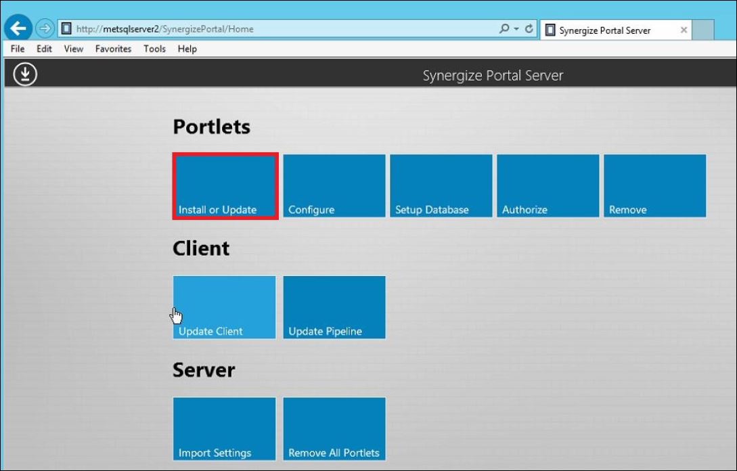This screenshot has width=737, height=471.
Task: Open the Configure portlets tile
Action: coord(334,186)
